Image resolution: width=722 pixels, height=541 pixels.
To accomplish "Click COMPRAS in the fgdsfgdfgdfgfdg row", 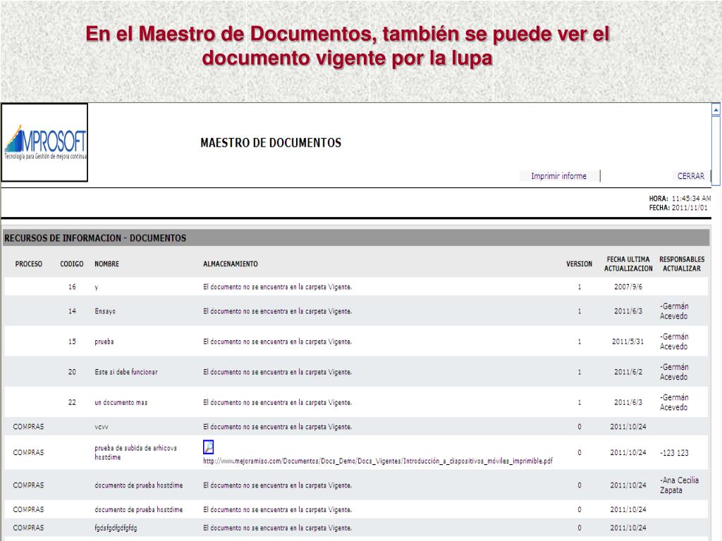I will (x=28, y=528).
